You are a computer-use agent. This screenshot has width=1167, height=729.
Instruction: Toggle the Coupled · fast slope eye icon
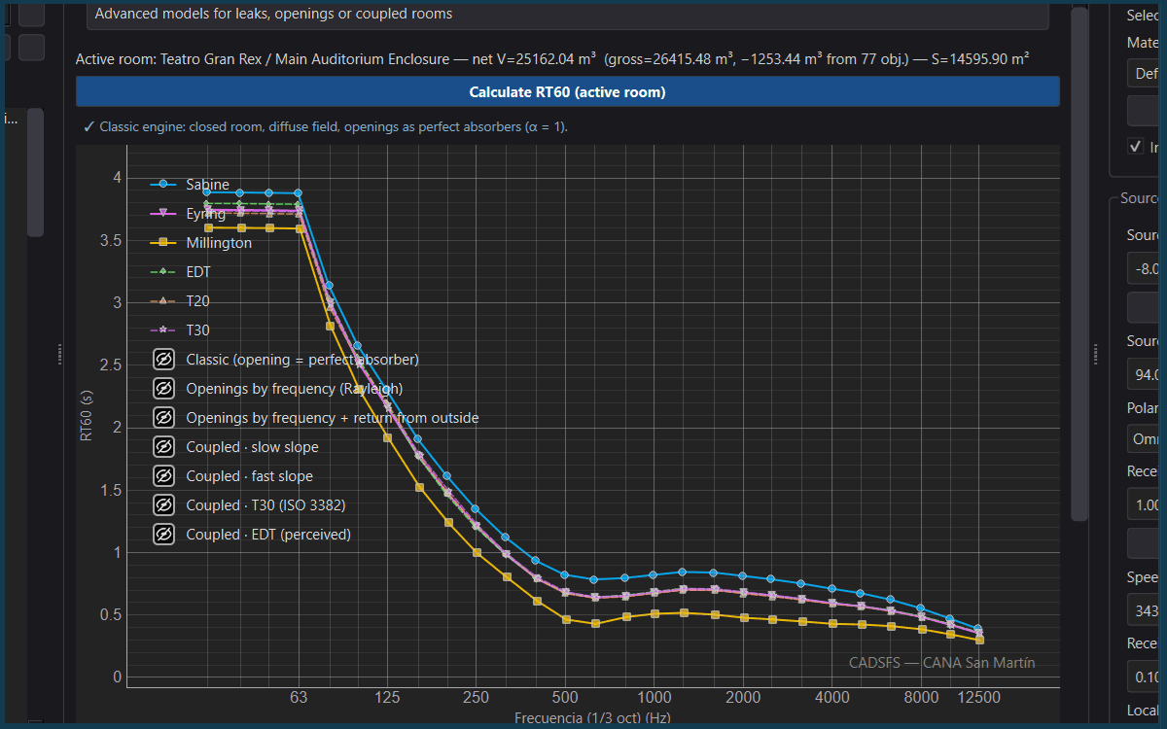163,476
